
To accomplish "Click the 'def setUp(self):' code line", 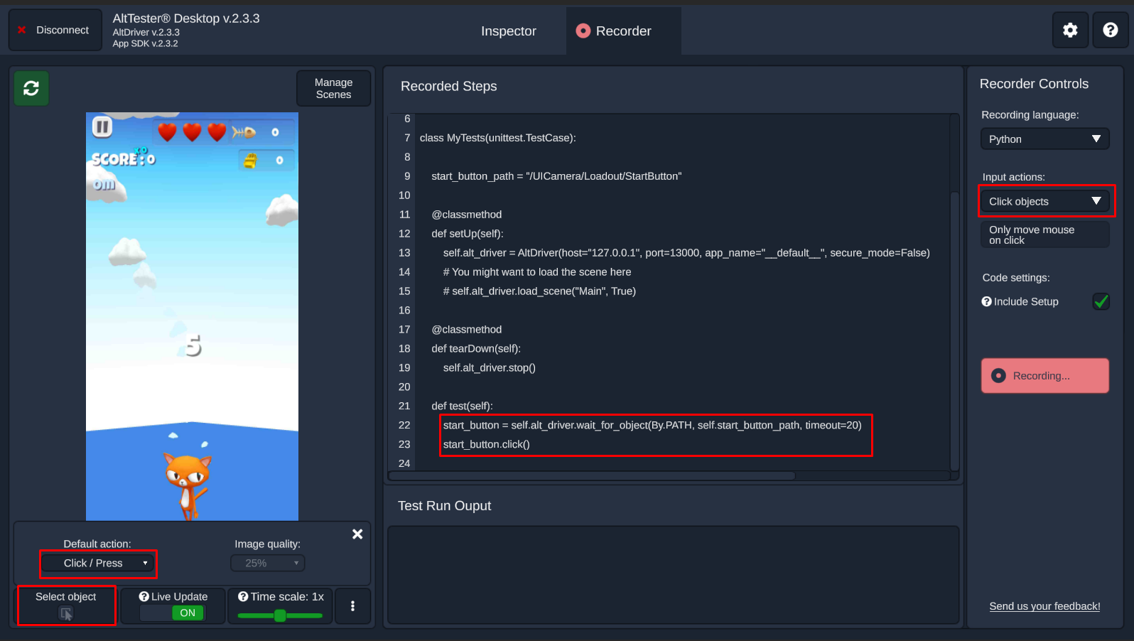I will [468, 234].
